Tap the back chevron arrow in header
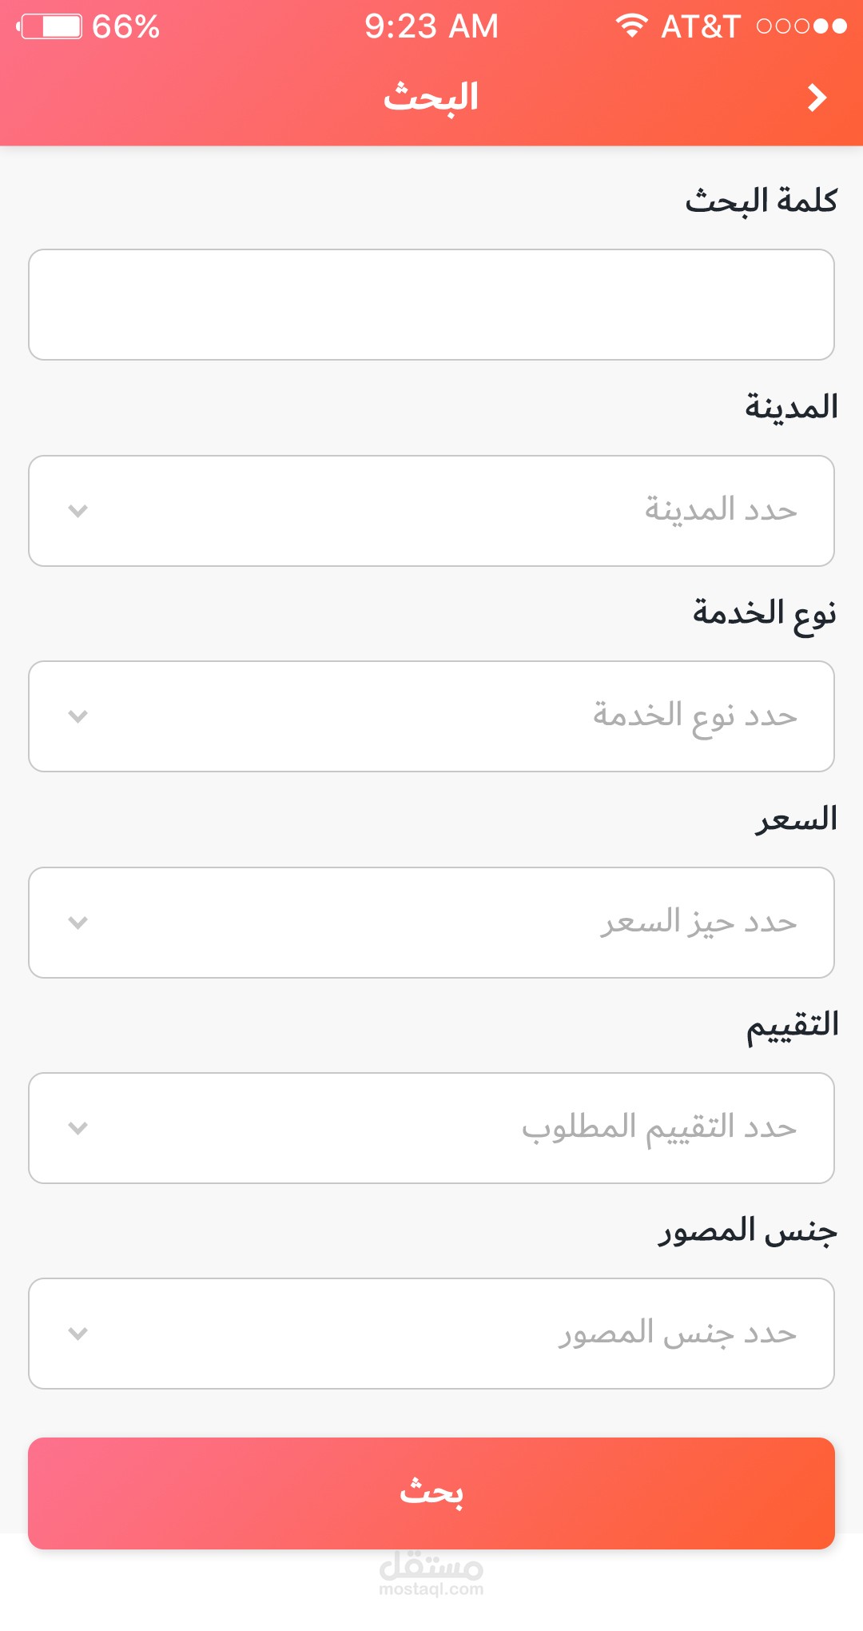Screen dimensions: 863x1631 (x=817, y=98)
